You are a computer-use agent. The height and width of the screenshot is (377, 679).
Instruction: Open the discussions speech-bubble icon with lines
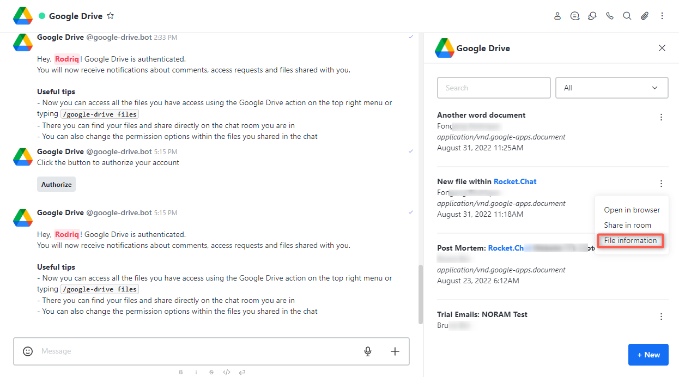tap(575, 16)
